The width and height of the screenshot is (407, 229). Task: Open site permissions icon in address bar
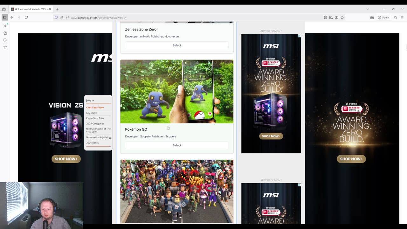click(x=67, y=17)
